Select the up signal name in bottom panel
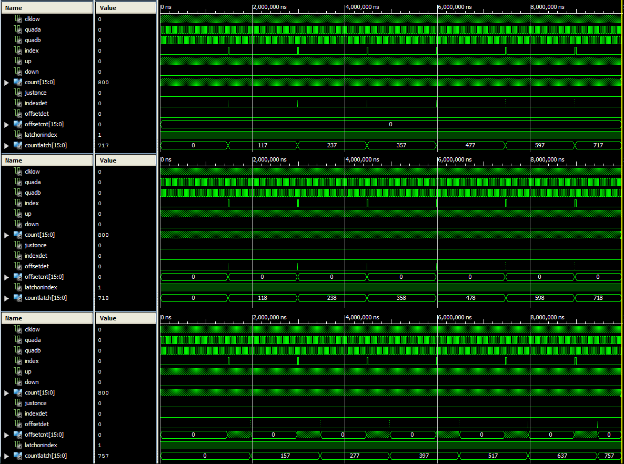 pos(28,371)
